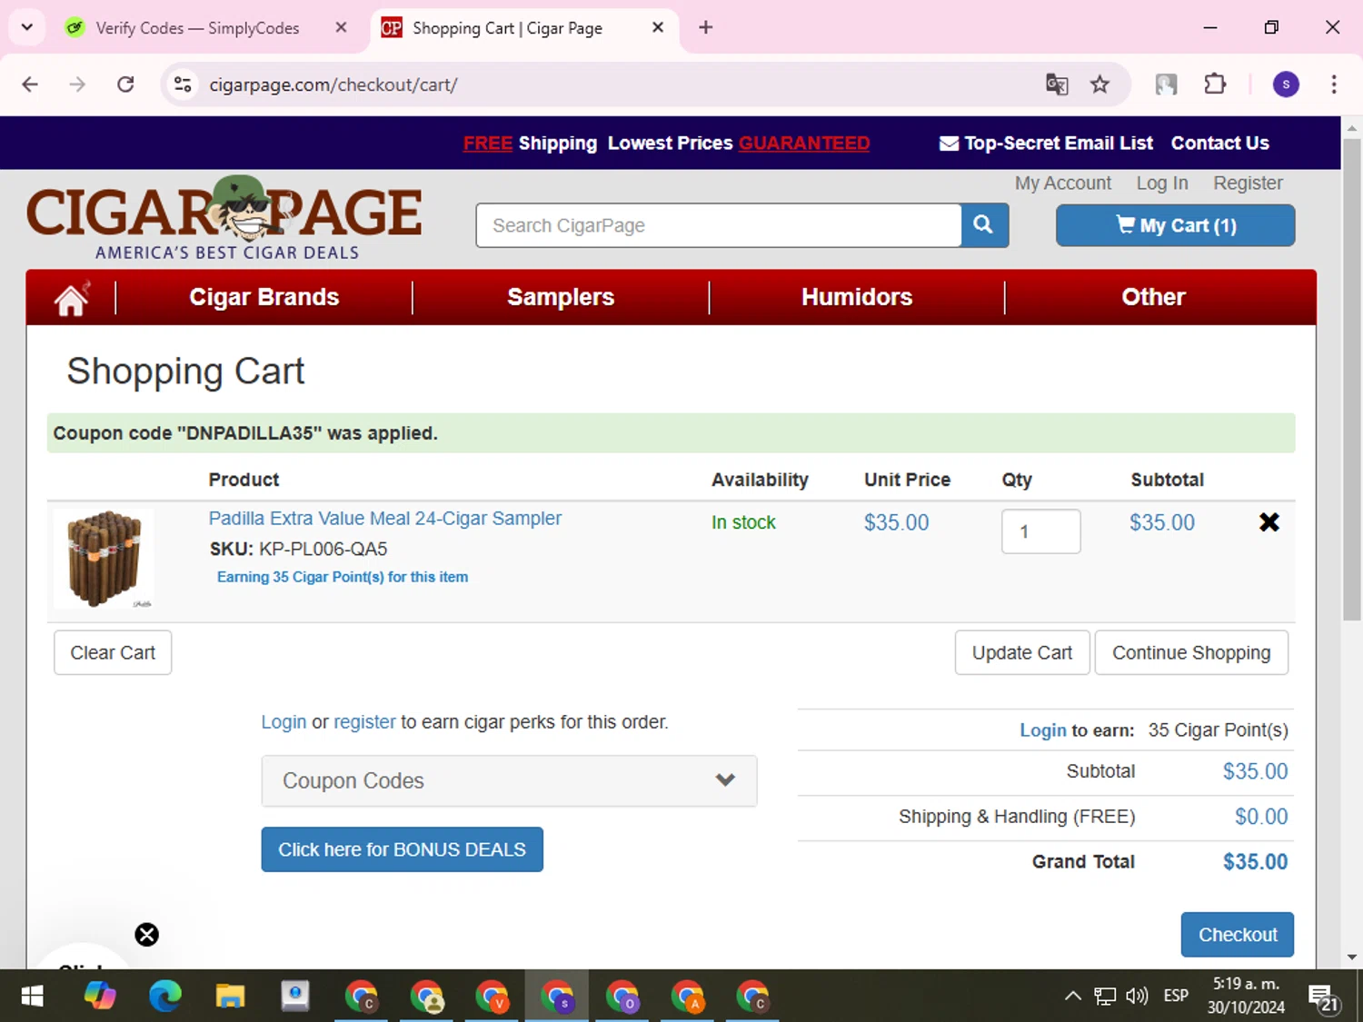This screenshot has height=1022, width=1363.
Task: Click the Earning 35 Cigar Point(s) text
Action: tap(343, 577)
